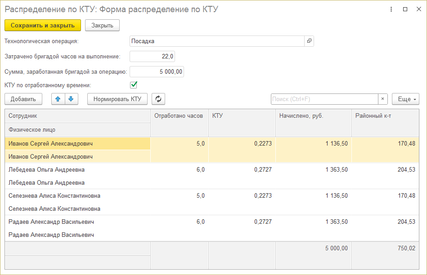This screenshot has width=427, height=275.
Task: Click Нормировать КТУ button
Action: pos(117,99)
